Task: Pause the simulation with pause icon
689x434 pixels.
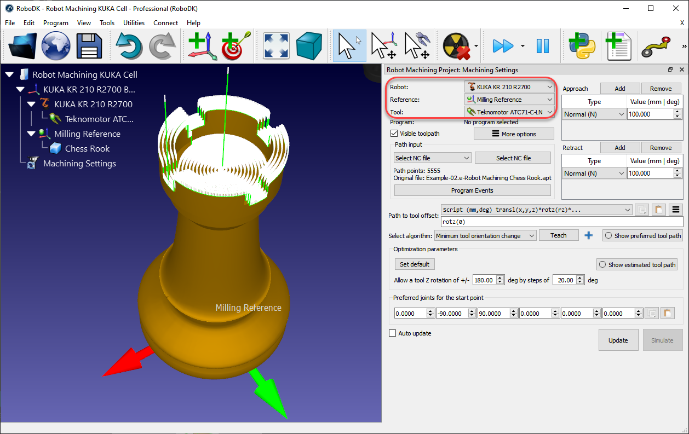Action: point(543,46)
